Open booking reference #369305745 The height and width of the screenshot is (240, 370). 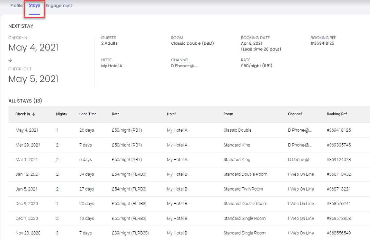pyautogui.click(x=338, y=145)
